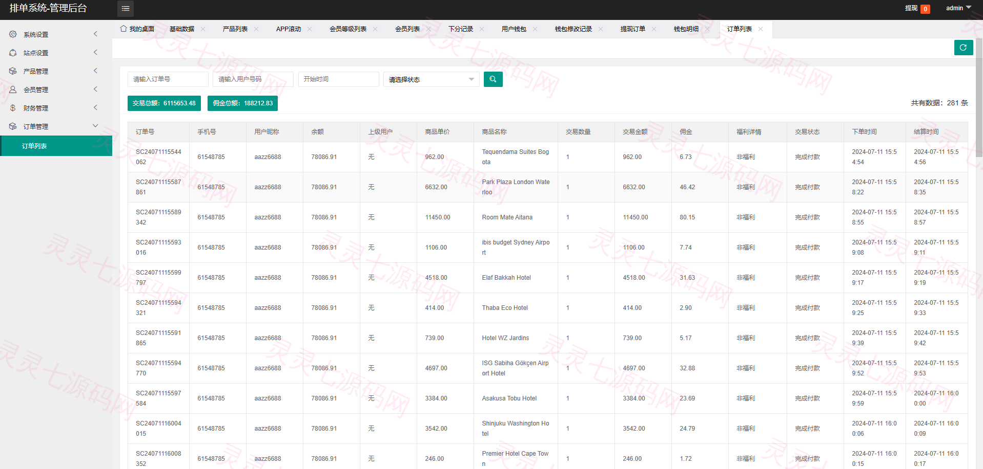Image resolution: width=983 pixels, height=469 pixels.
Task: Click the 系统设置 gear icon
Action: [13, 34]
